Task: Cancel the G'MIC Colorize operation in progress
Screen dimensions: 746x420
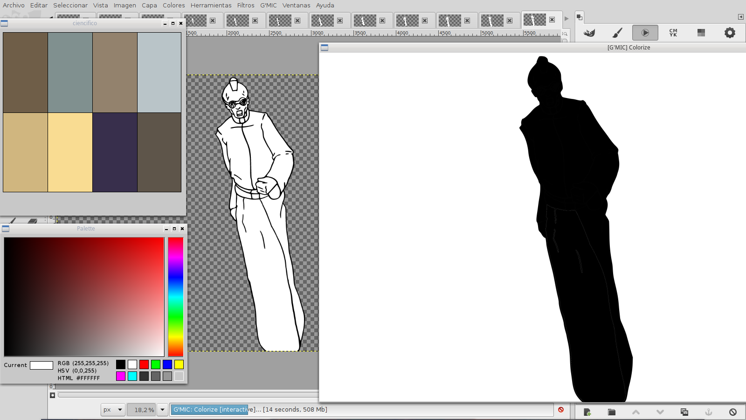Action: [x=561, y=410]
